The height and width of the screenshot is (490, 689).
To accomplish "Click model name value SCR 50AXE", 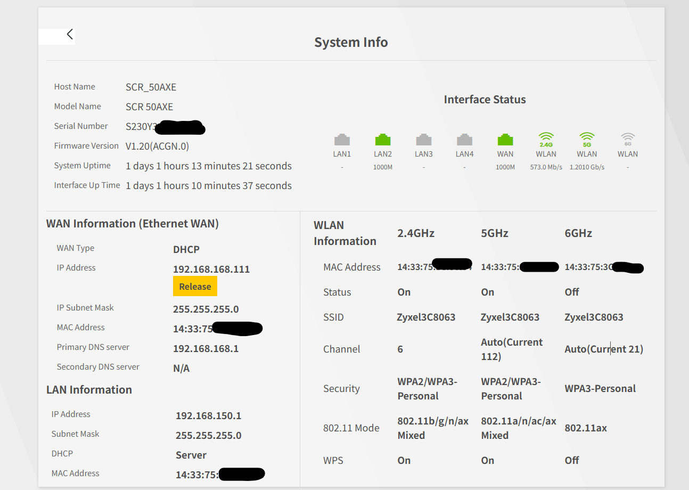I will click(x=149, y=107).
